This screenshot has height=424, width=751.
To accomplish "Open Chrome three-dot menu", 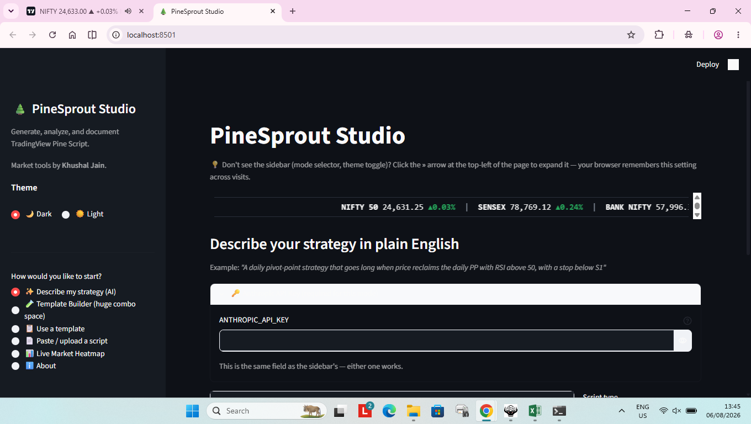I will (x=738, y=35).
